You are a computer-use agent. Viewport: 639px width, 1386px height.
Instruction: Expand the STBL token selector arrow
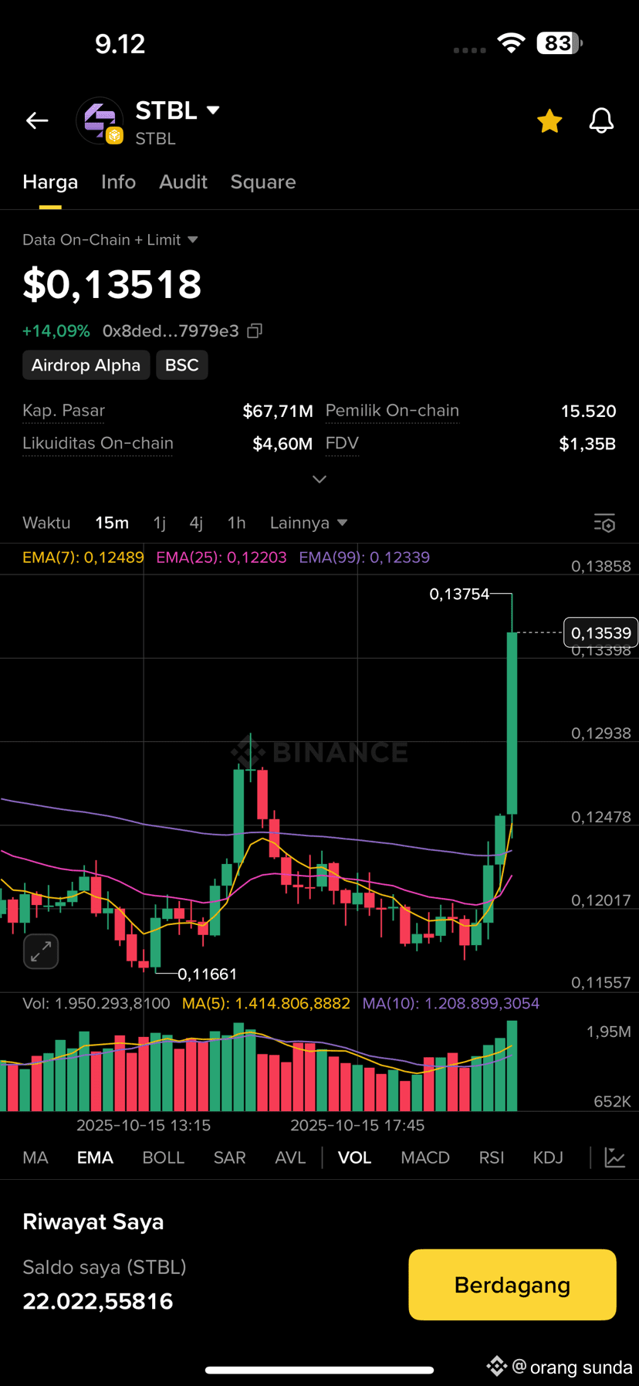click(x=213, y=110)
